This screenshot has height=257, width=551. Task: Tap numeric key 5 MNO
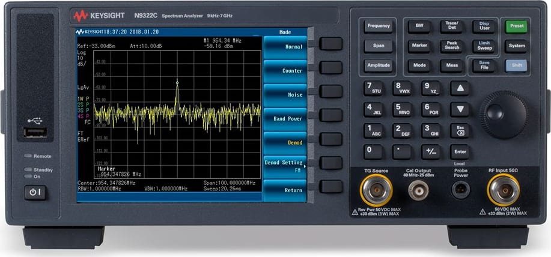pyautogui.click(x=403, y=109)
